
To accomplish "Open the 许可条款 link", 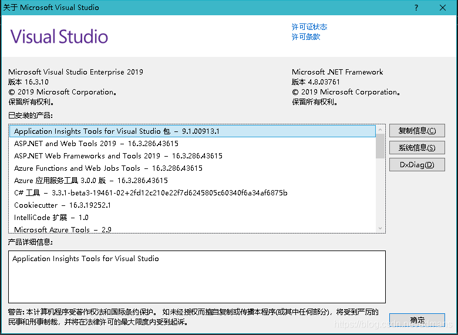I will pos(305,37).
